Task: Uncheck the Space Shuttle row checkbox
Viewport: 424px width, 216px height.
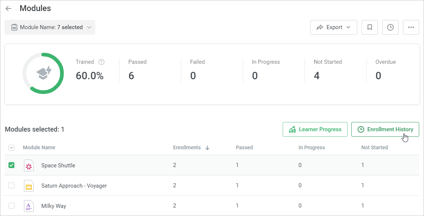Action: point(11,165)
